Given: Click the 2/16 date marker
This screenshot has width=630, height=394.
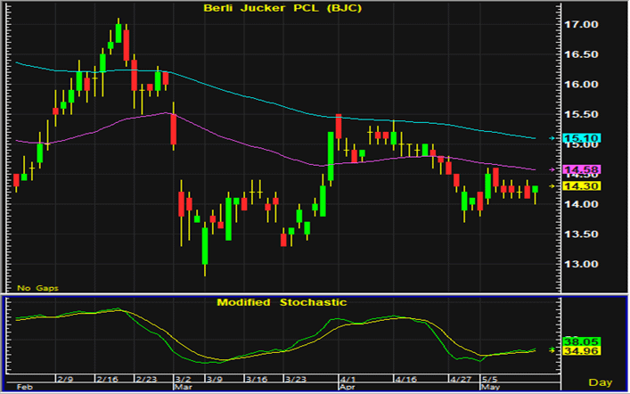Looking at the screenshot, I should (106, 379).
